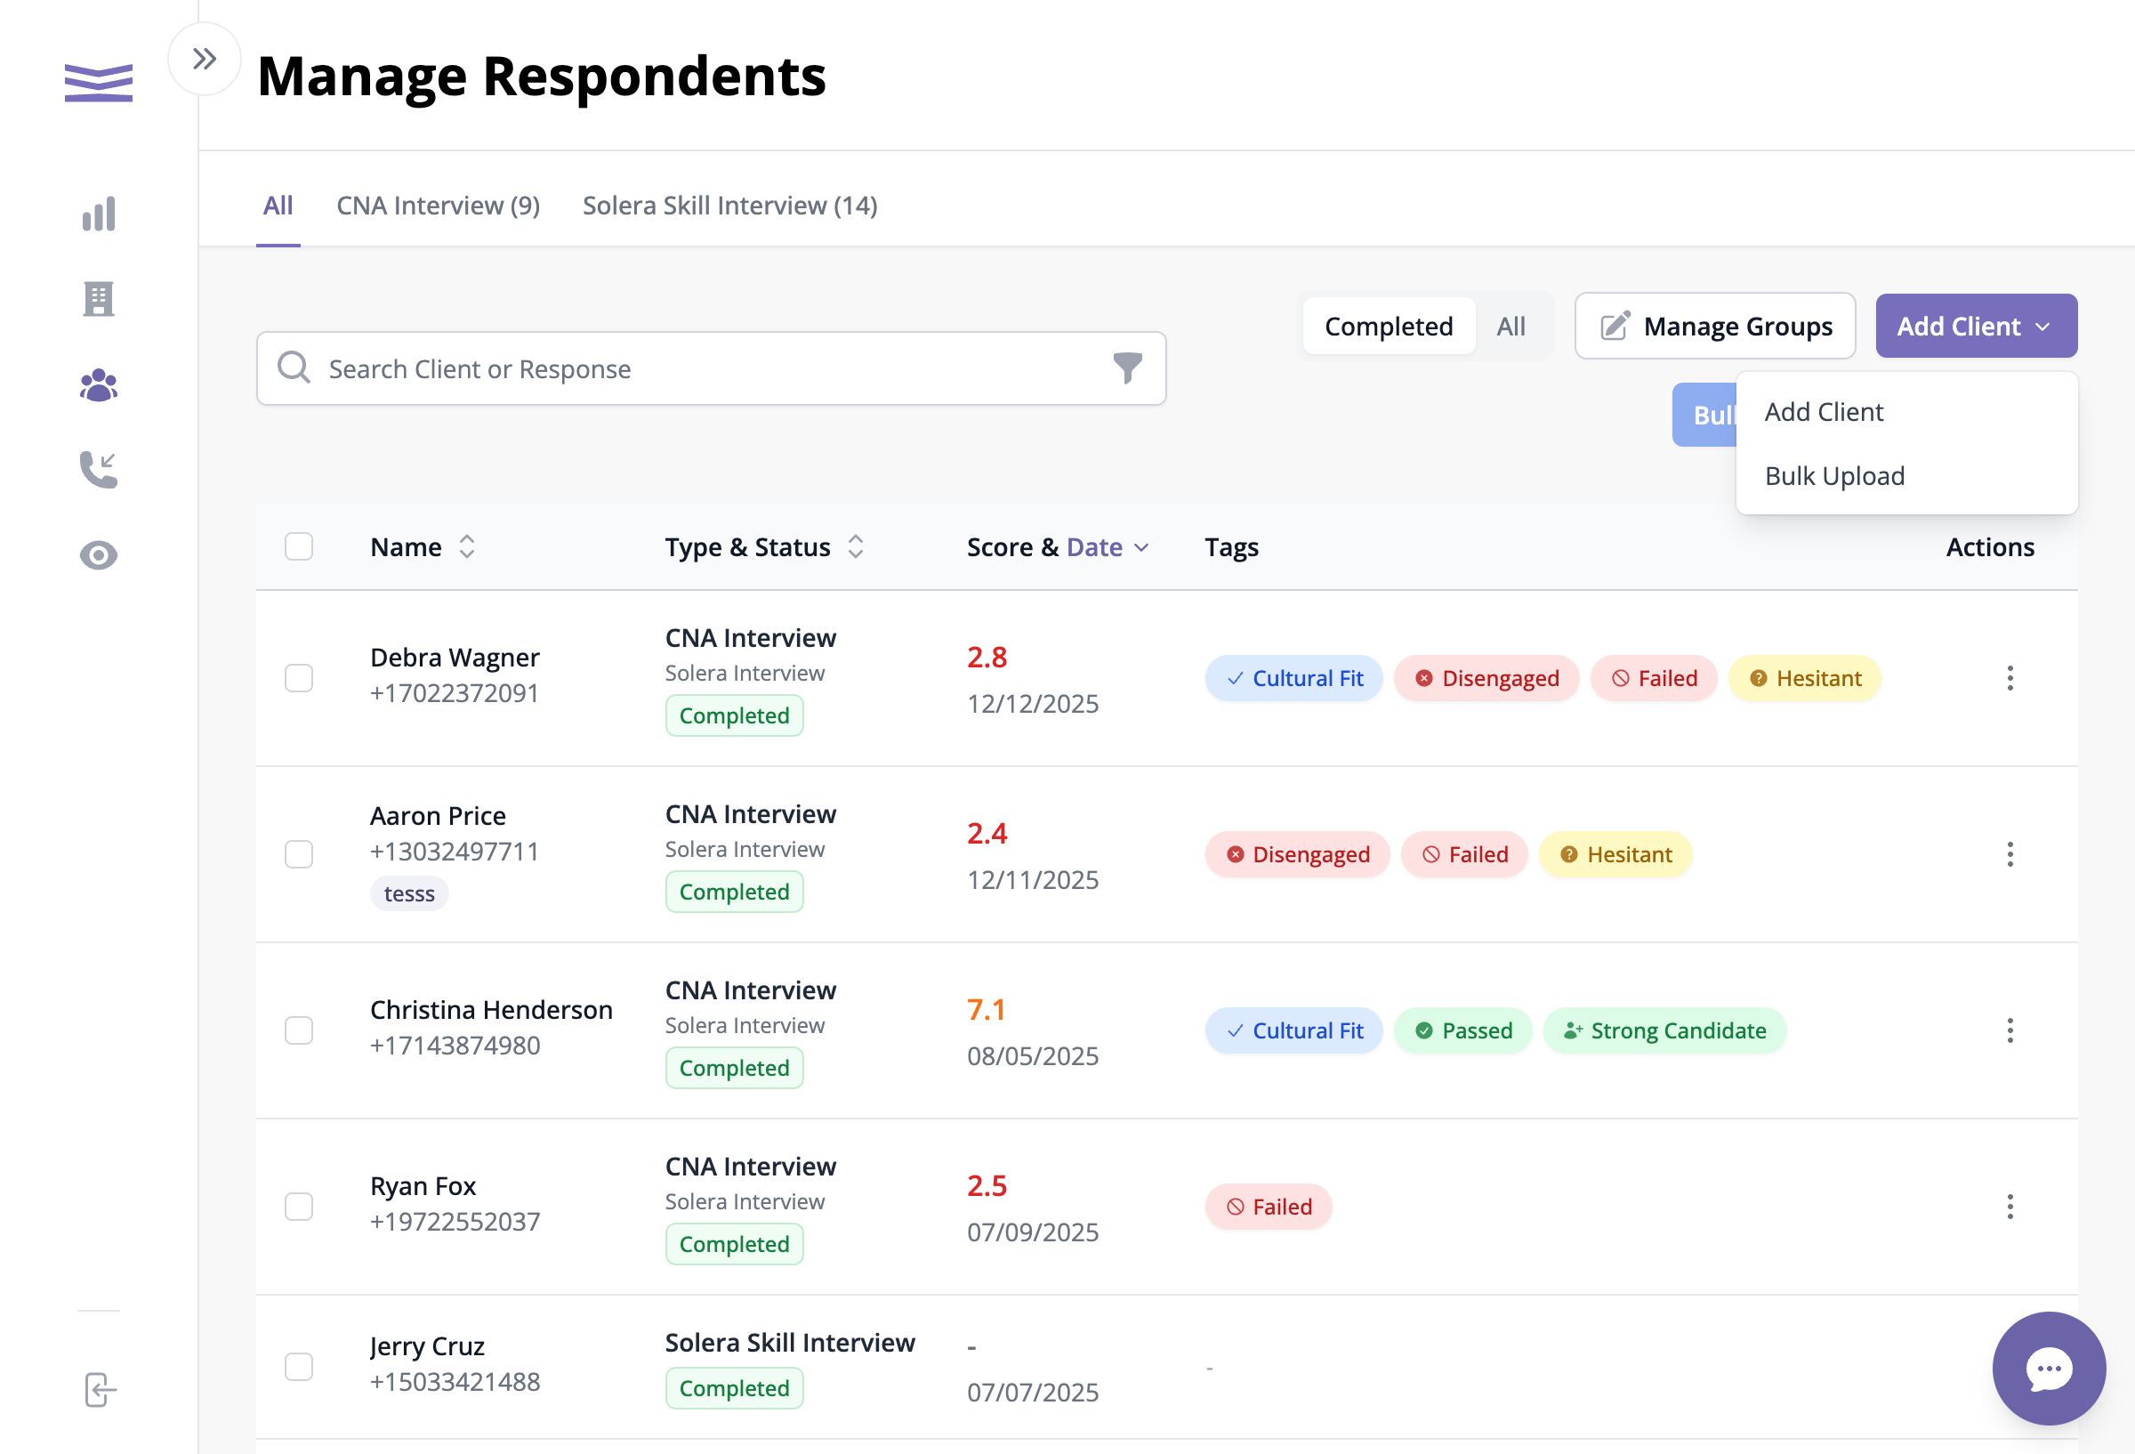2135x1454 pixels.
Task: Click Christina Henderson's Passed tag
Action: pos(1462,1030)
